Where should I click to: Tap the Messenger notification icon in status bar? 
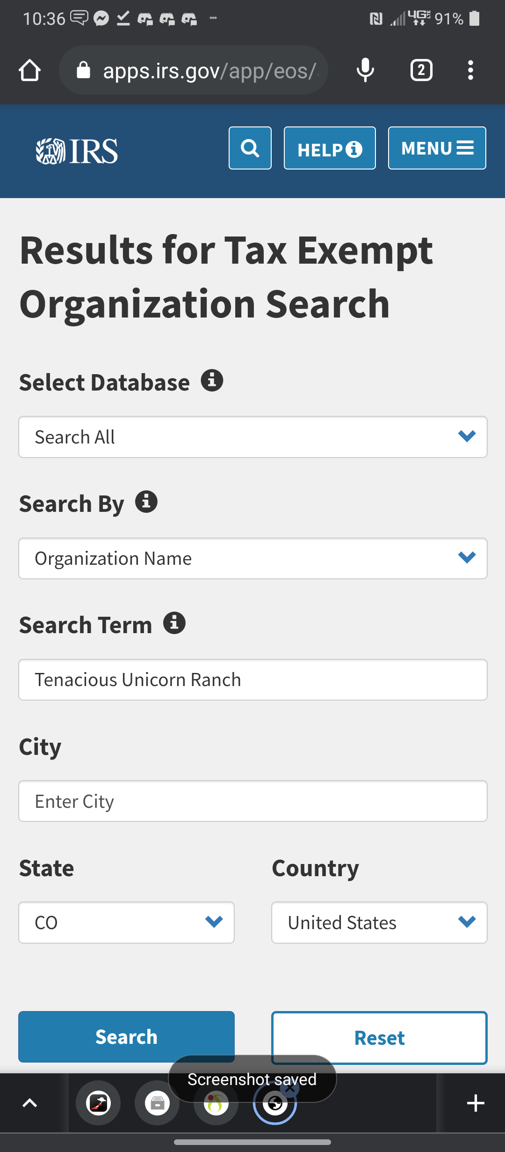pos(101,18)
